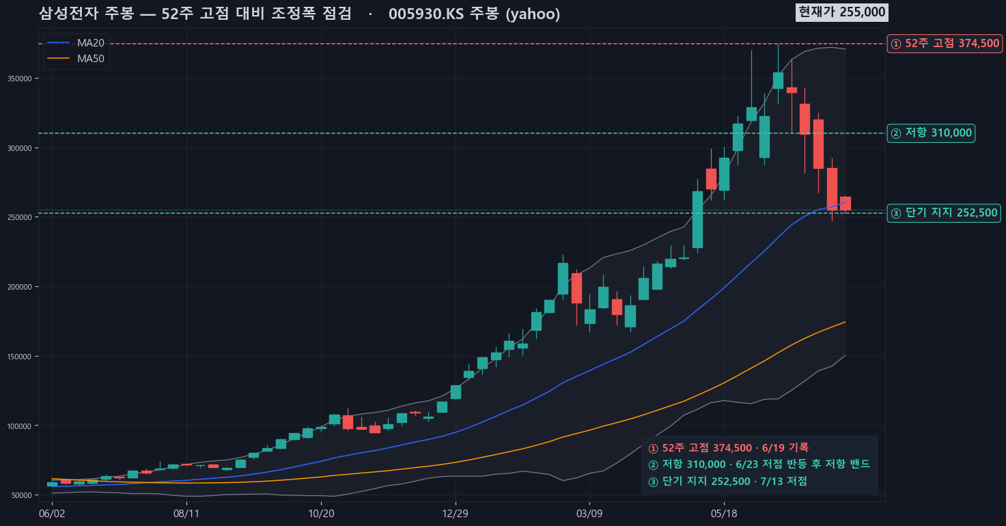Click the 03/09 date axis label
The height and width of the screenshot is (526, 1006).
click(589, 512)
